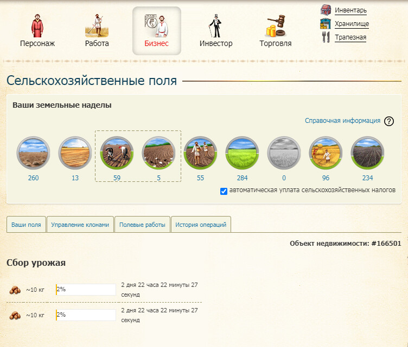Open the Торговля trading section
Screen dimensions: 408x347
tap(275, 31)
